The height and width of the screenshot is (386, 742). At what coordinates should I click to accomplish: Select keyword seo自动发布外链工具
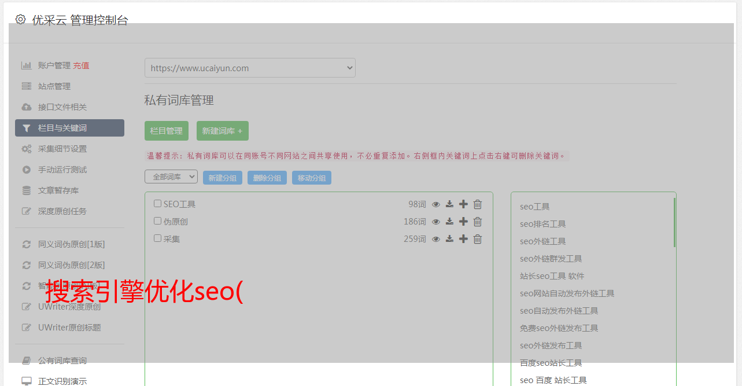pyautogui.click(x=559, y=311)
